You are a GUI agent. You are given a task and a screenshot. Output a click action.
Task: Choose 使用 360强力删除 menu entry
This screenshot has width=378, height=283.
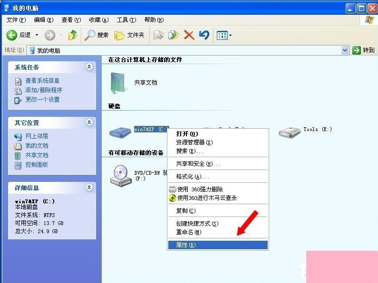pyautogui.click(x=218, y=189)
